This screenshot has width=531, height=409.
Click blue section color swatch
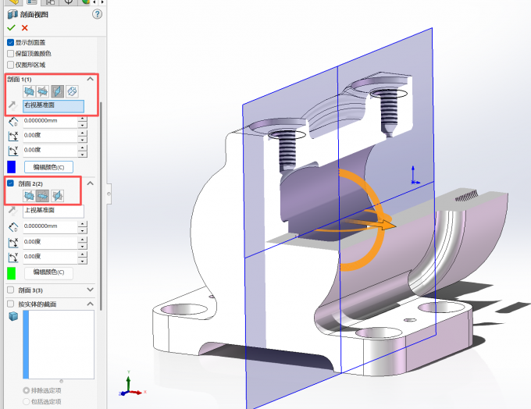11,167
